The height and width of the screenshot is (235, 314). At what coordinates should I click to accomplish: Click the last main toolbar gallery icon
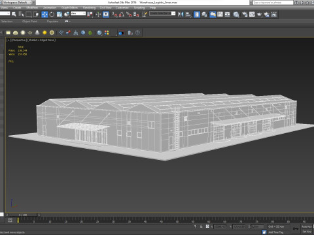274,14
